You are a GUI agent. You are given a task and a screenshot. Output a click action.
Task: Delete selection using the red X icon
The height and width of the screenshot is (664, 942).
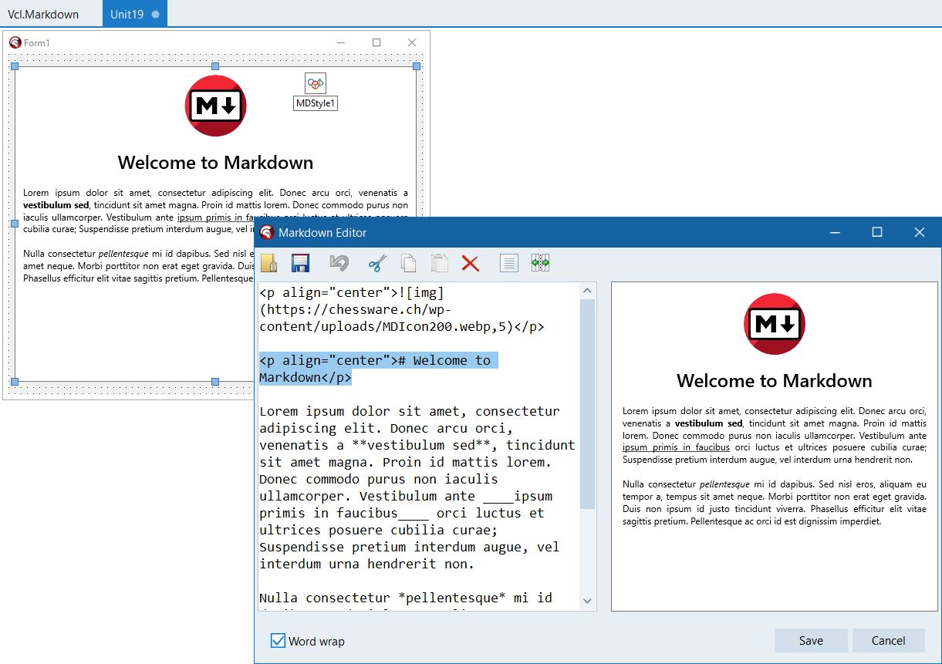(470, 264)
